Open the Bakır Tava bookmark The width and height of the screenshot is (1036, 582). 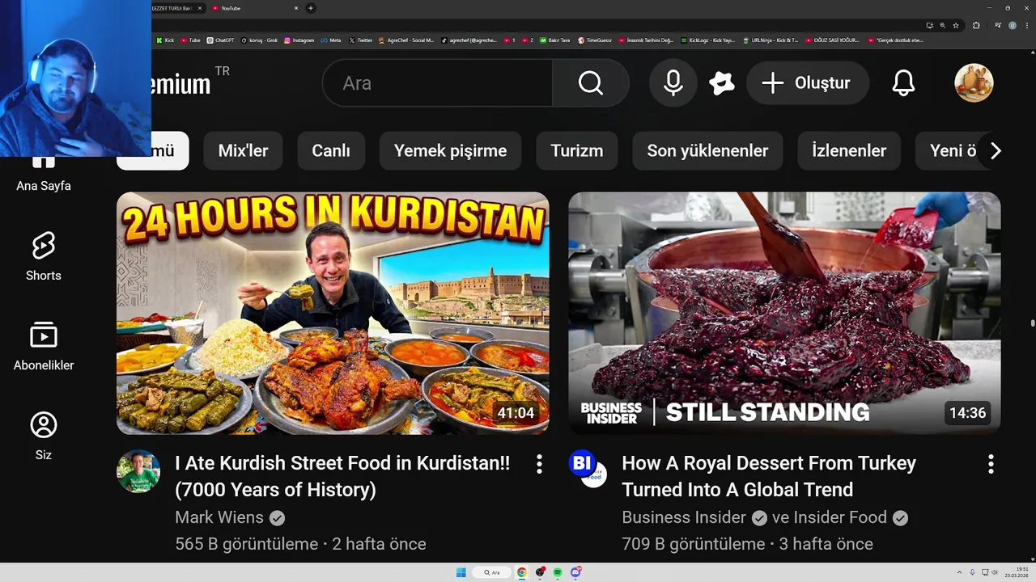pos(554,40)
